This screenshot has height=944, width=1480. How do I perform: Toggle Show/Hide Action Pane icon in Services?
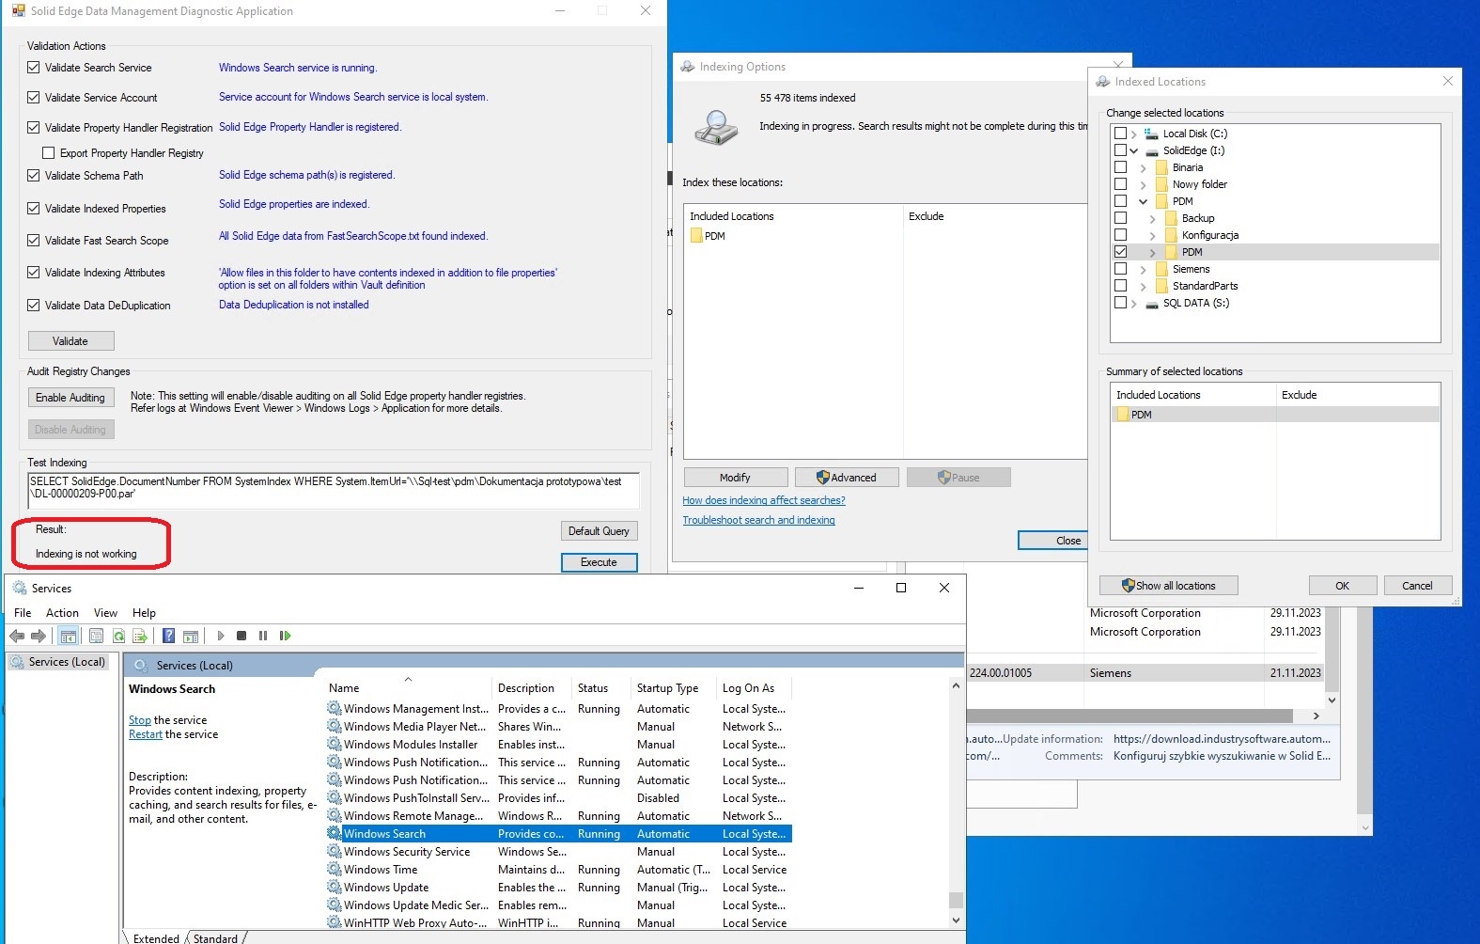tap(191, 637)
